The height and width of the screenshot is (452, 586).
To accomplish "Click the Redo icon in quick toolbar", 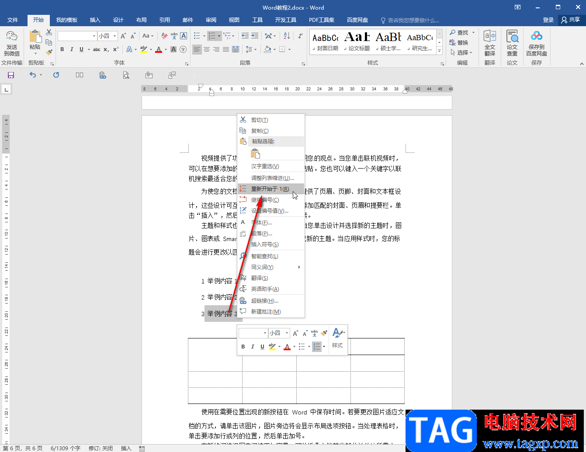I will coord(56,75).
